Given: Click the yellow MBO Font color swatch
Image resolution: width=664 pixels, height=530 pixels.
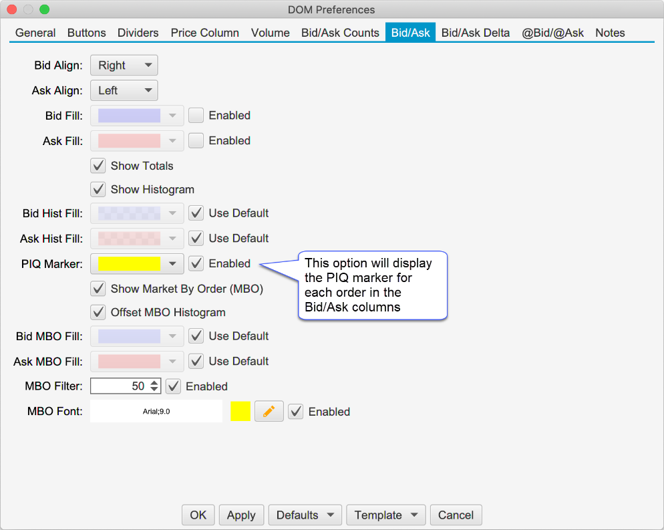Looking at the screenshot, I should [240, 412].
